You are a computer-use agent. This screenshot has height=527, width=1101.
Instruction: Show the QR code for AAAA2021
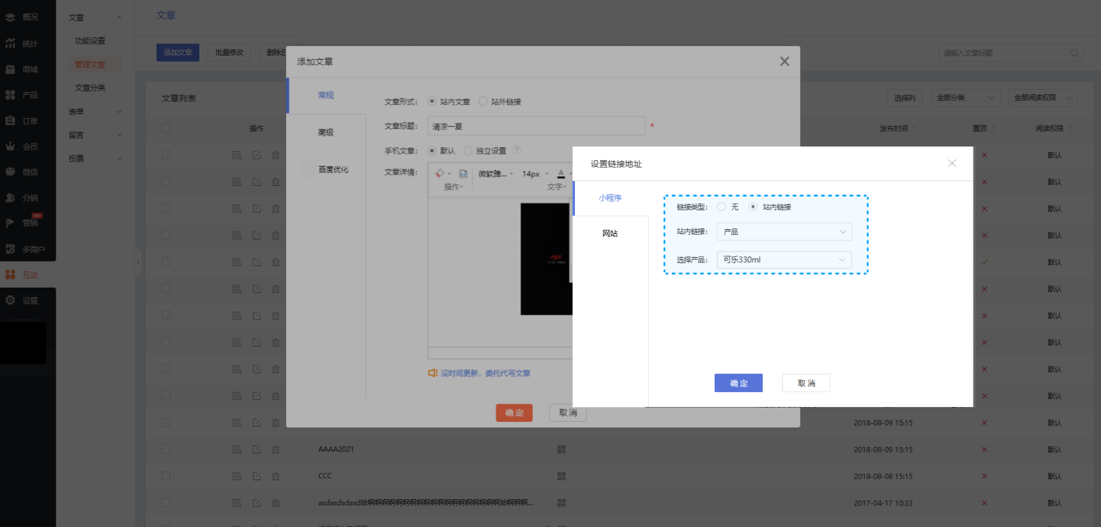point(561,450)
